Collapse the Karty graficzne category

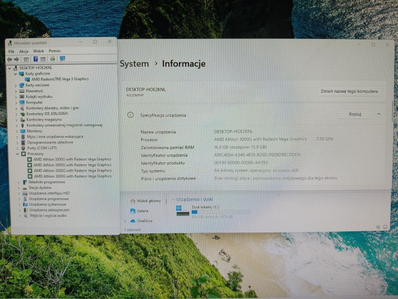16,74
